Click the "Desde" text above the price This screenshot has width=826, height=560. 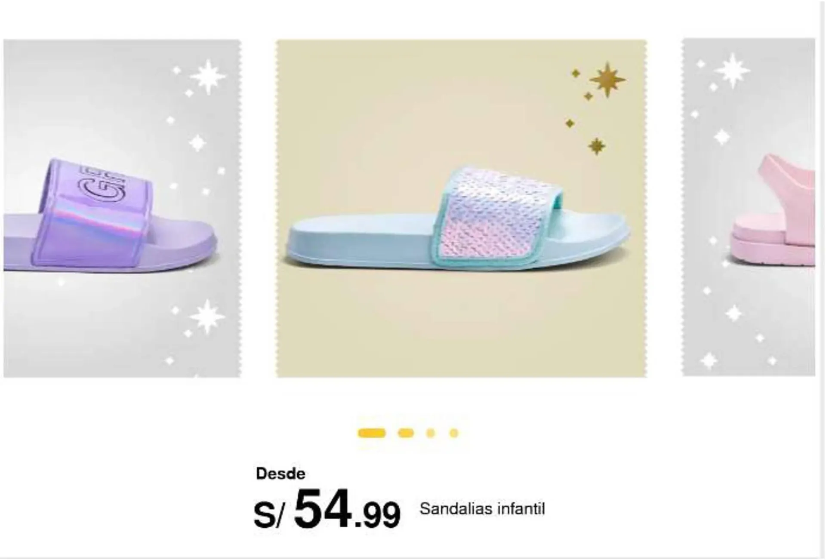click(x=280, y=474)
